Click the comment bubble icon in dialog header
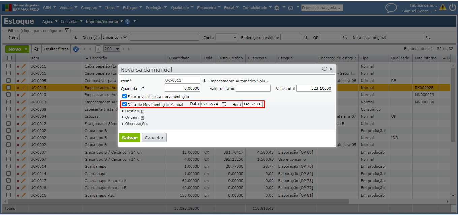This screenshot has width=458, height=215. tap(324, 69)
